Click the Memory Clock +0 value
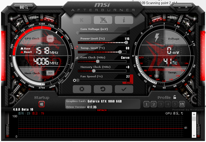 (128, 67)
